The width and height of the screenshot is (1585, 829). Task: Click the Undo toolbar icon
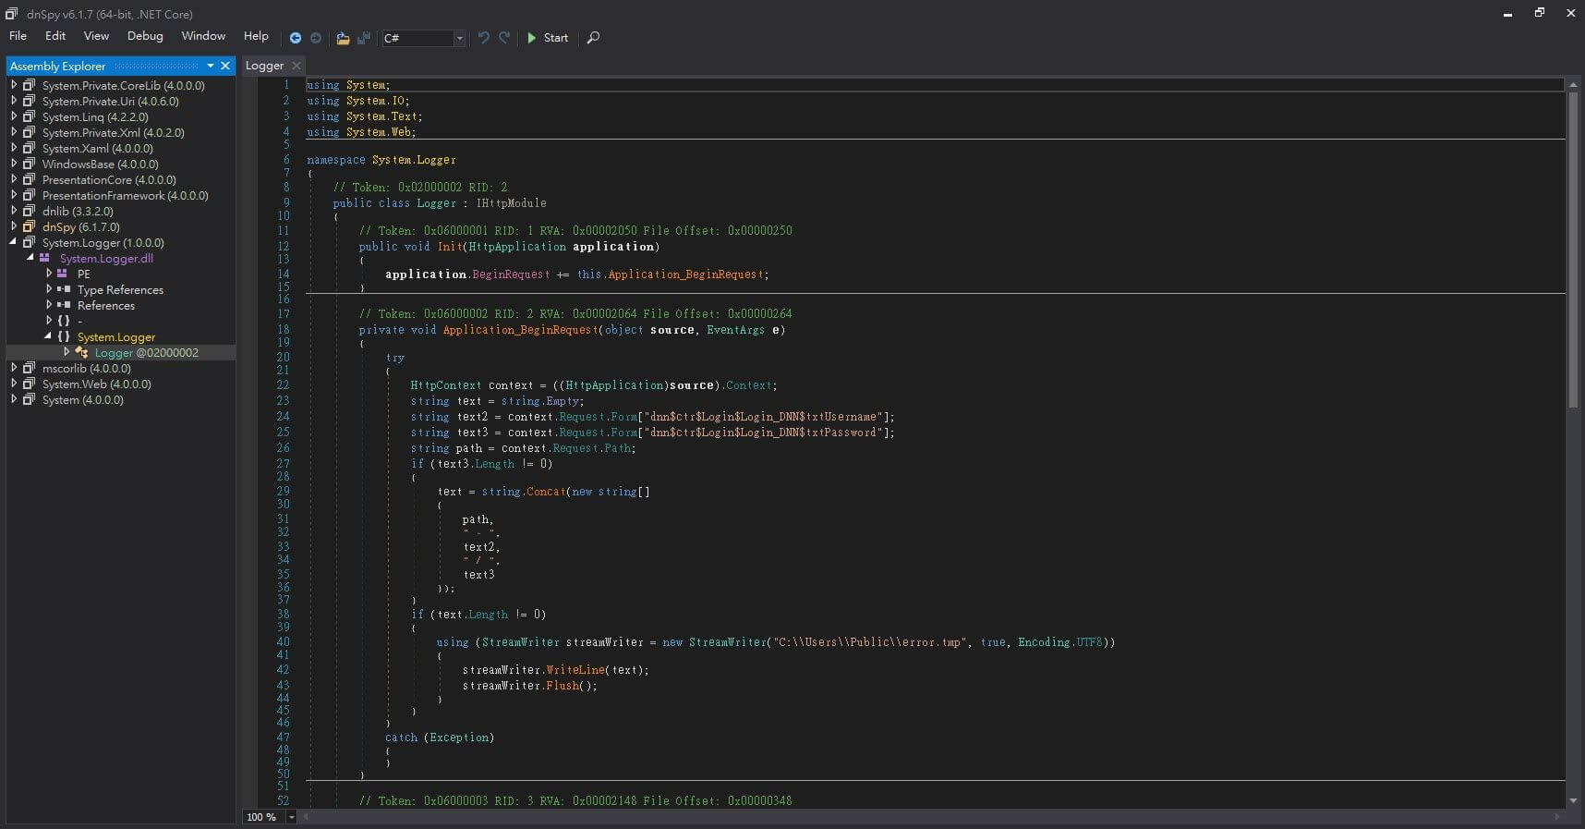pos(484,38)
